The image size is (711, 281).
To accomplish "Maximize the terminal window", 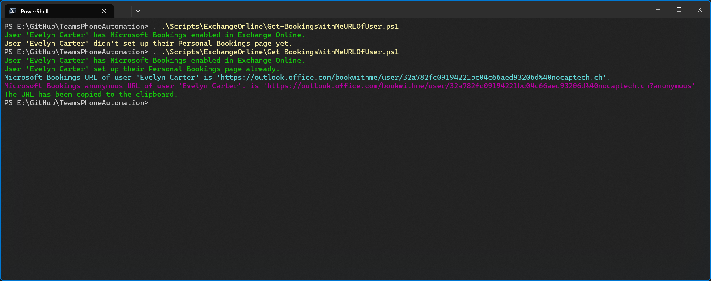I will coord(679,10).
